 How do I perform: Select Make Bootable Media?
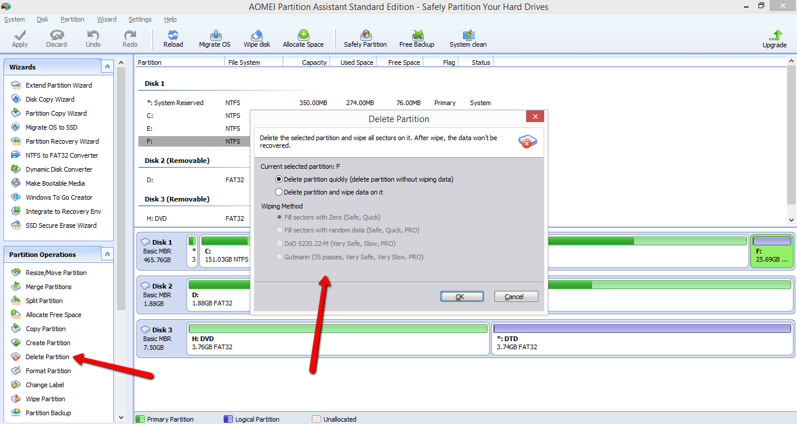coord(48,183)
